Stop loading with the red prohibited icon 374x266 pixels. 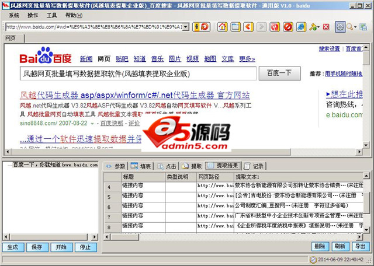[288, 27]
